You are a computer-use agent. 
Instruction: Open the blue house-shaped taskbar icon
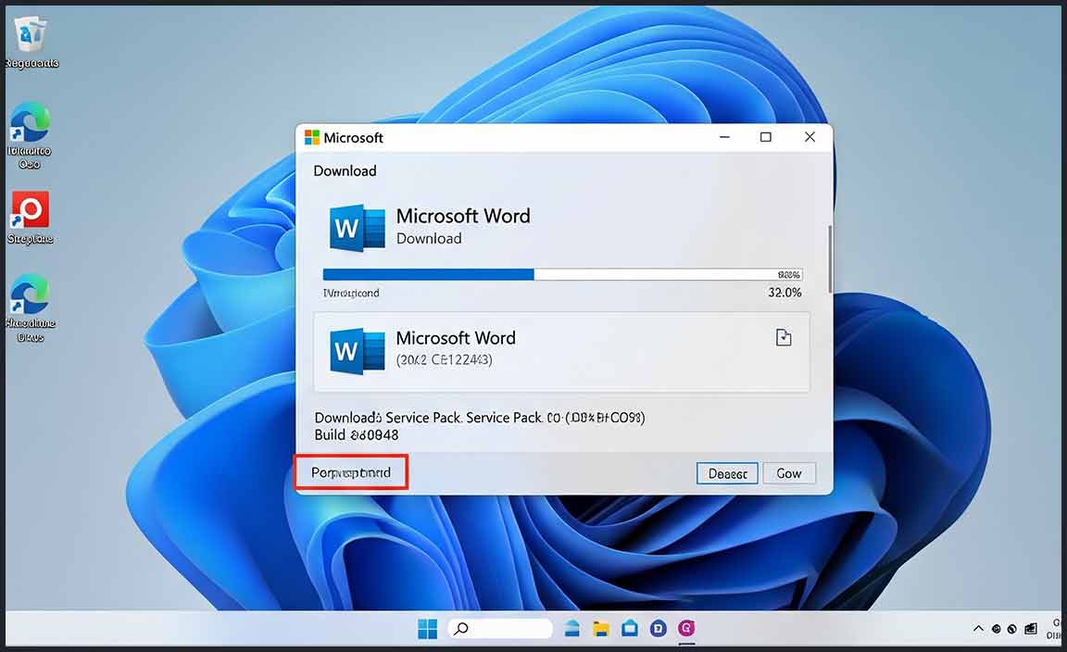click(x=630, y=629)
